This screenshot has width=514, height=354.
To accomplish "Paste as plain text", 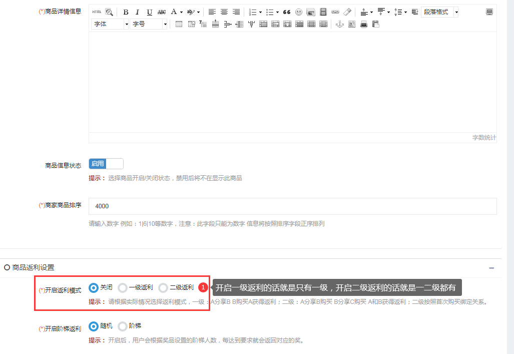I will [x=376, y=24].
